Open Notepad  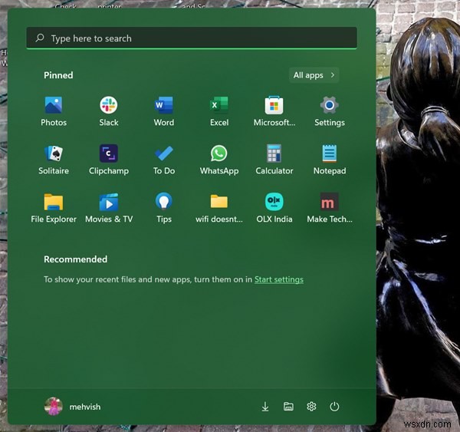tap(329, 160)
